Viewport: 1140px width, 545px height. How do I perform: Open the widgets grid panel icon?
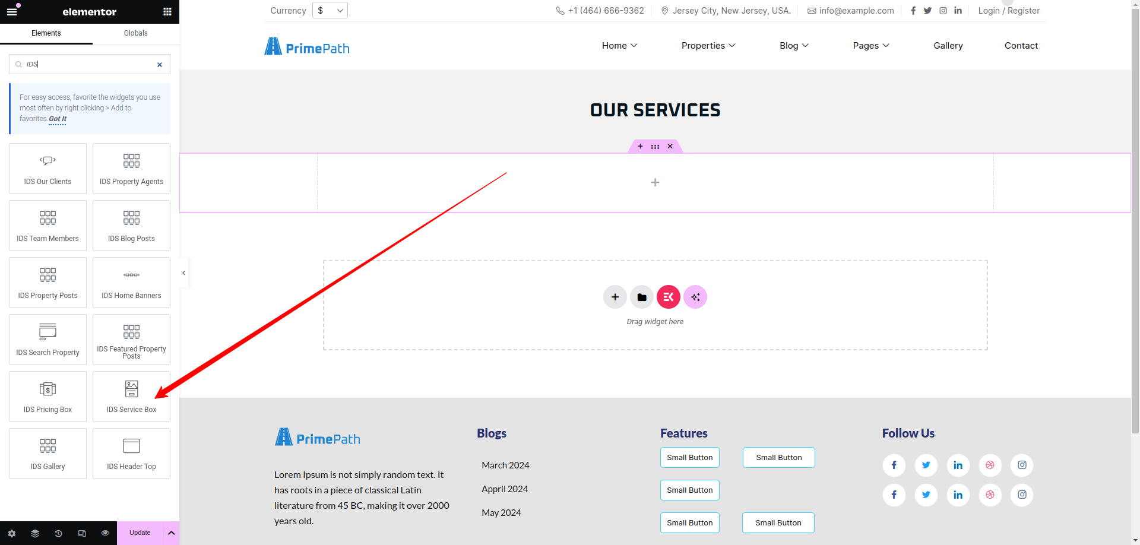click(167, 11)
